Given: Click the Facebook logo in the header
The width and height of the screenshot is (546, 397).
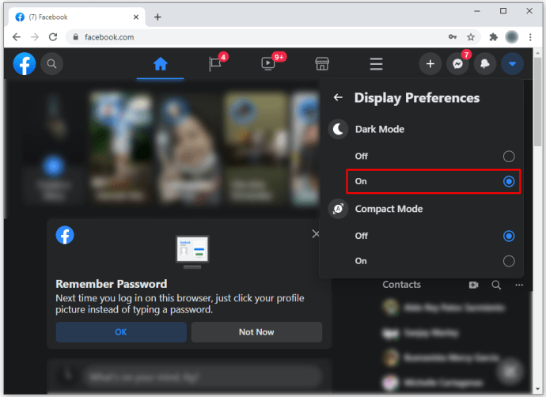Looking at the screenshot, I should 25,64.
